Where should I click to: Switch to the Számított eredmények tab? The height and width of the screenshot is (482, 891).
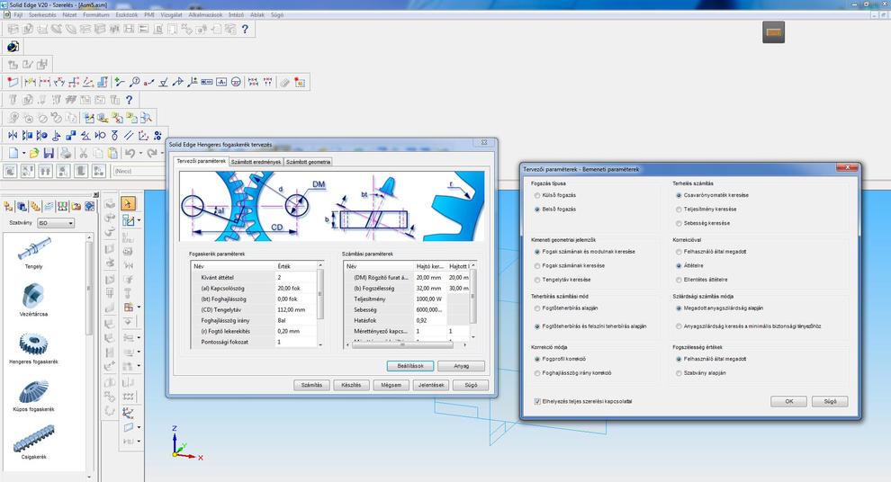click(256, 162)
